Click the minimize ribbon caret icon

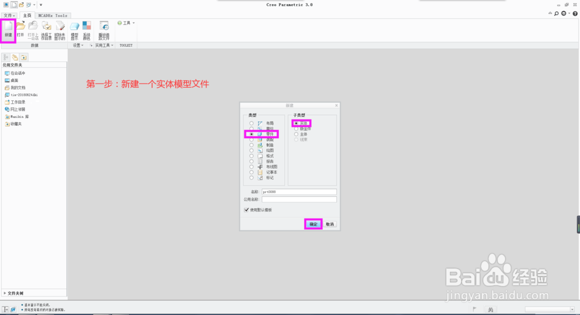coord(550,13)
